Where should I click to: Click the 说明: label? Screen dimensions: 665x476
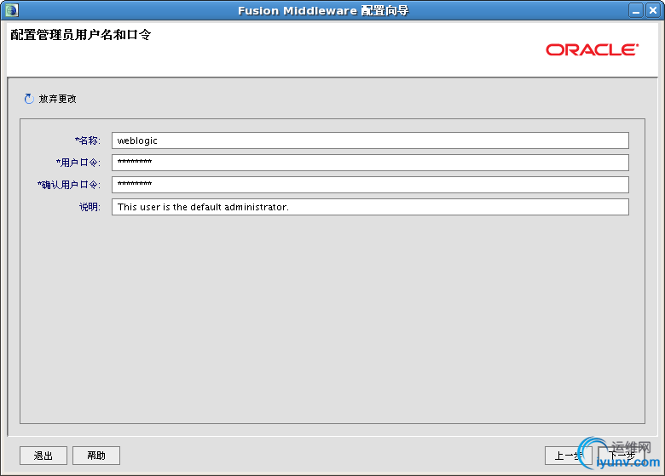coord(90,207)
